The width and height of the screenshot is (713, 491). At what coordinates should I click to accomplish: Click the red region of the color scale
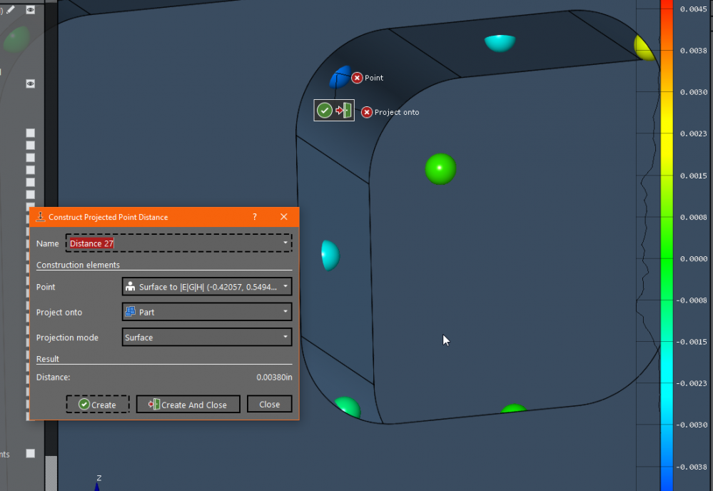667,11
